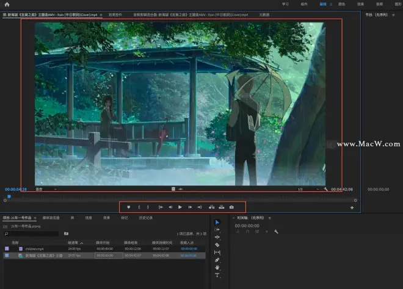Select the Slip tool

click(217, 252)
